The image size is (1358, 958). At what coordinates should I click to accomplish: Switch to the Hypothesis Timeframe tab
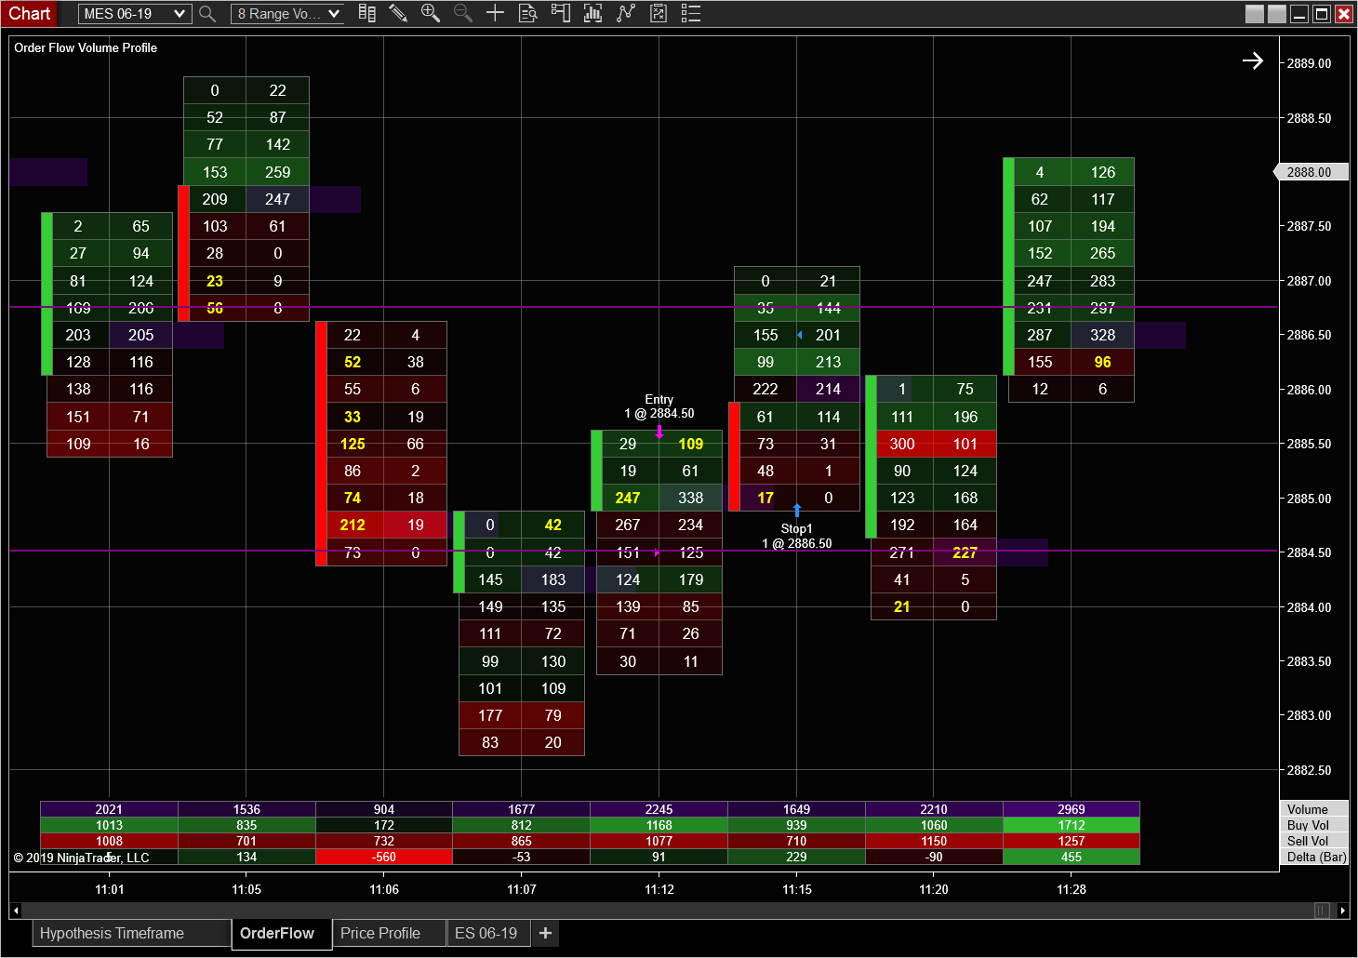(131, 933)
